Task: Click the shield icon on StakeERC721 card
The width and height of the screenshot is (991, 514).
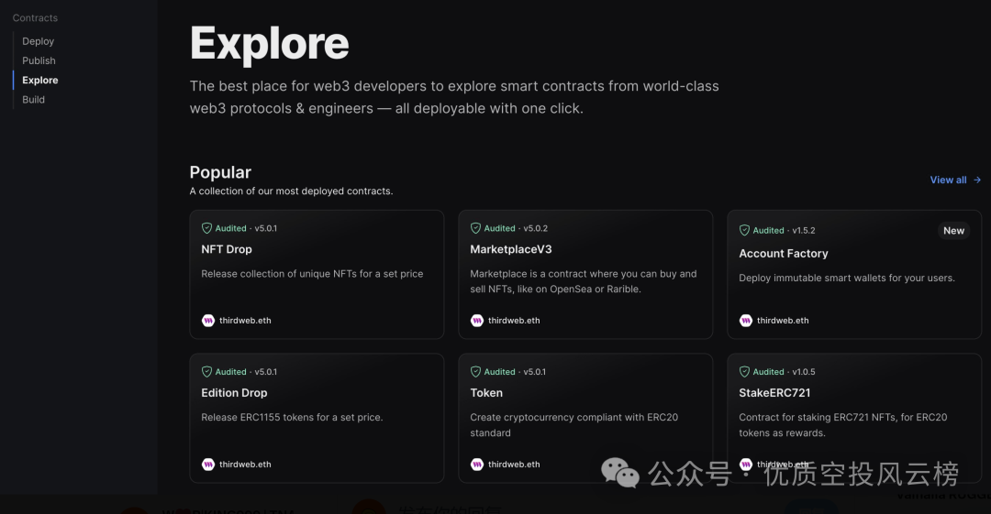Action: pos(744,372)
